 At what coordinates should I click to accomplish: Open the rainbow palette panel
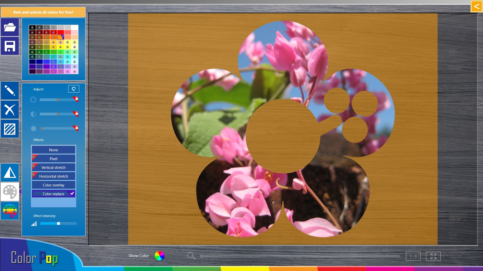pyautogui.click(x=10, y=211)
